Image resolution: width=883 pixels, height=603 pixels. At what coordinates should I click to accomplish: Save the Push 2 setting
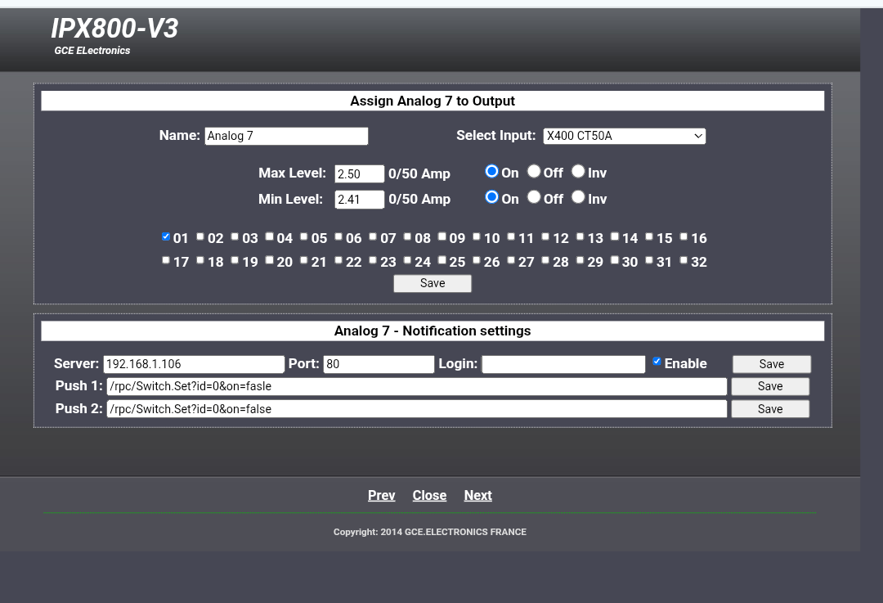click(x=770, y=409)
